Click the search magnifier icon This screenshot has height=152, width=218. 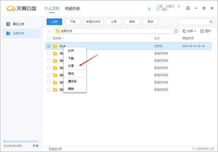[211, 22]
